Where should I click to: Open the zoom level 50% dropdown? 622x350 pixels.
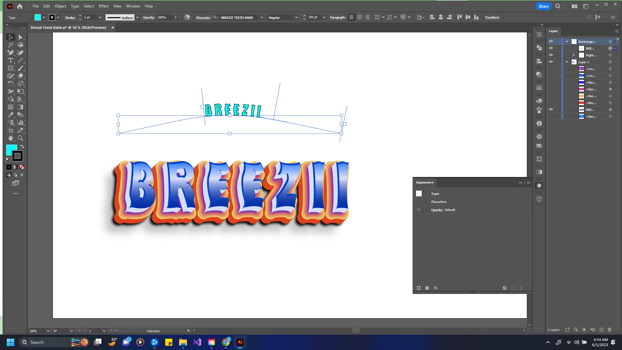click(48, 331)
